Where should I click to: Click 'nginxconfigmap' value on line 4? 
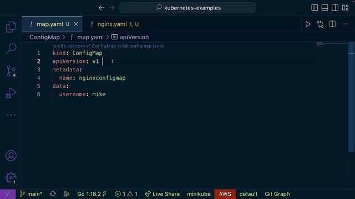click(x=102, y=78)
